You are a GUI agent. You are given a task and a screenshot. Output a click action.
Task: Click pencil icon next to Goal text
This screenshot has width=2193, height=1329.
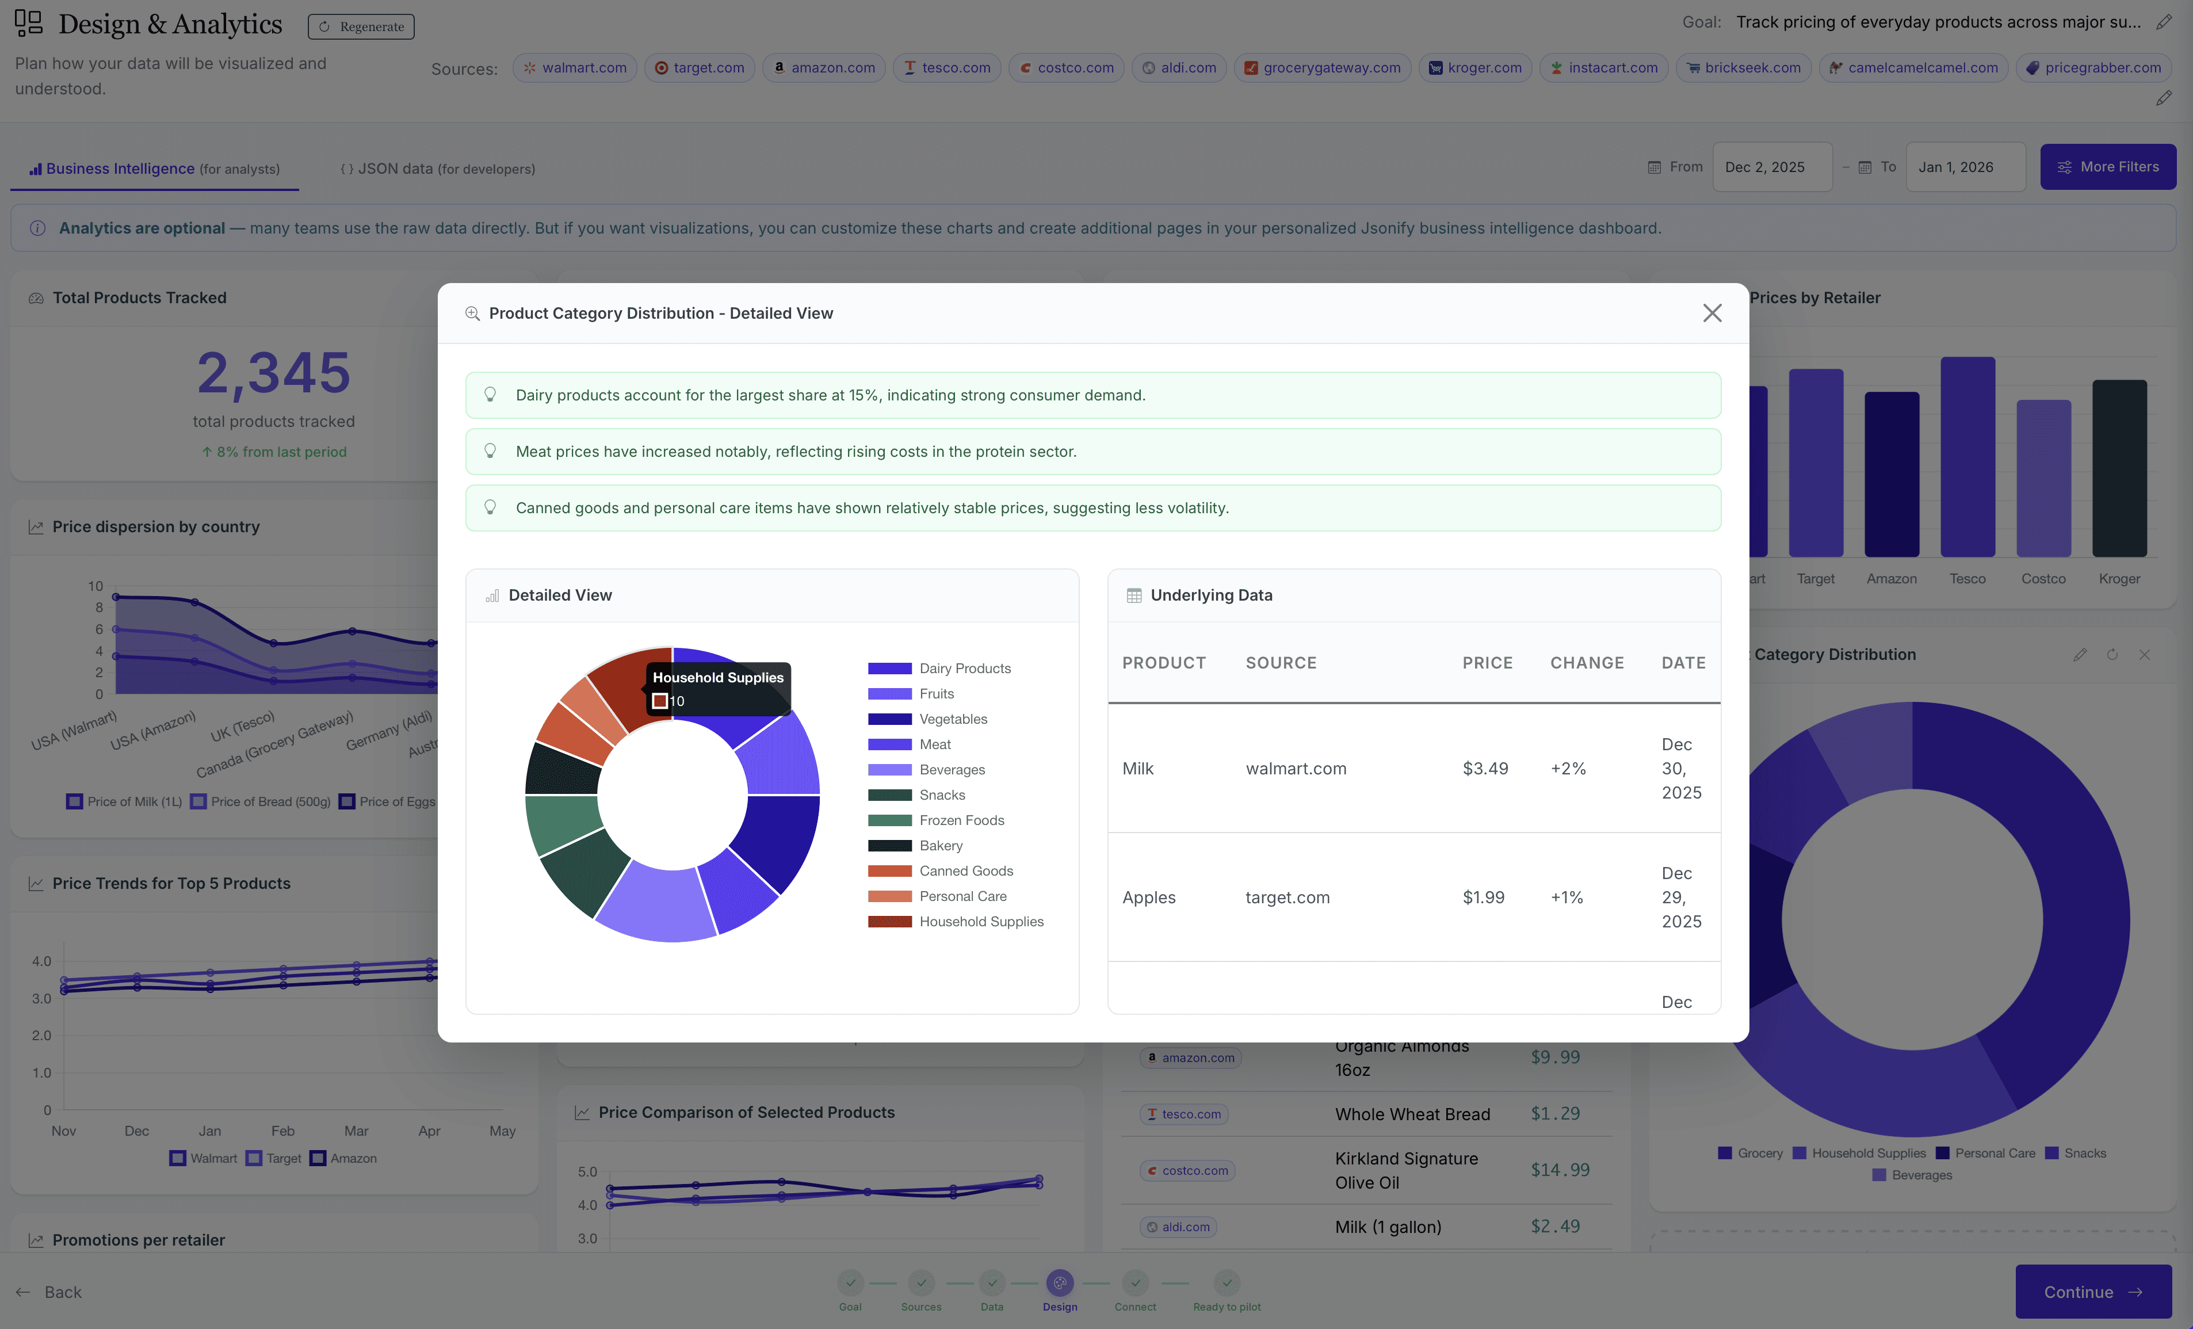coord(2164,22)
